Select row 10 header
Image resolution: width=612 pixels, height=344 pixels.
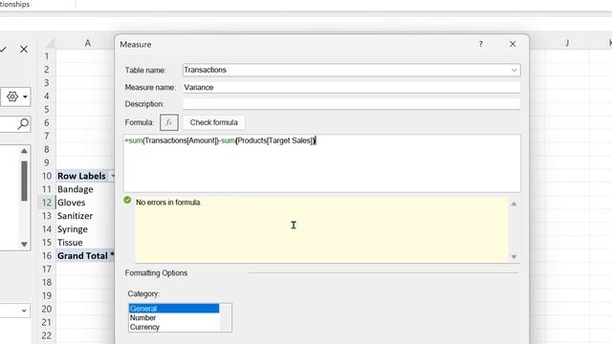(47, 176)
